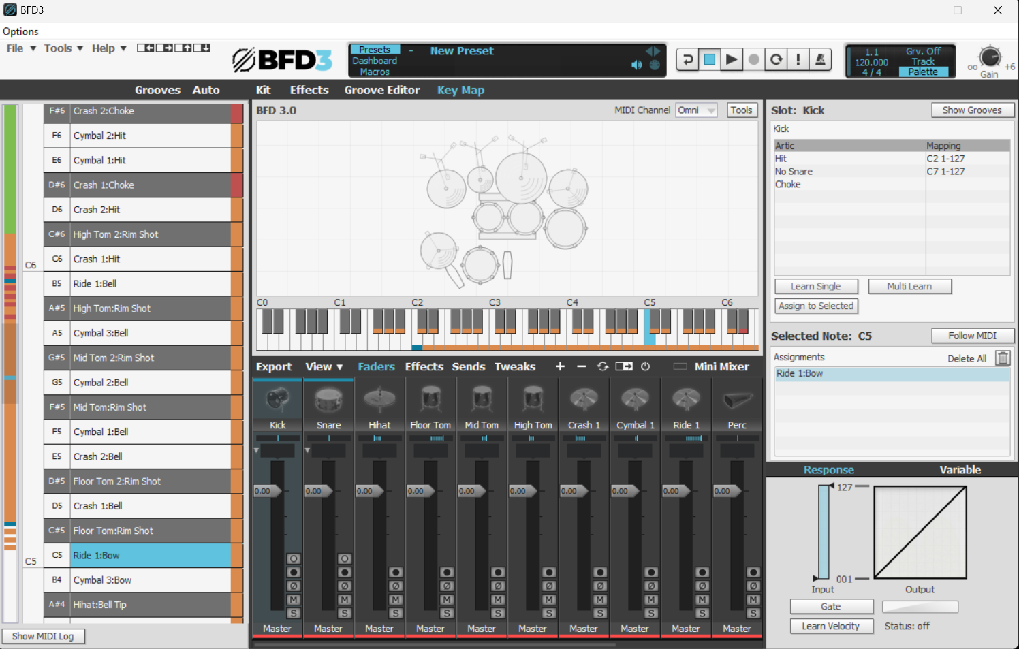Select the Cymbal 1 channel icon

635,399
